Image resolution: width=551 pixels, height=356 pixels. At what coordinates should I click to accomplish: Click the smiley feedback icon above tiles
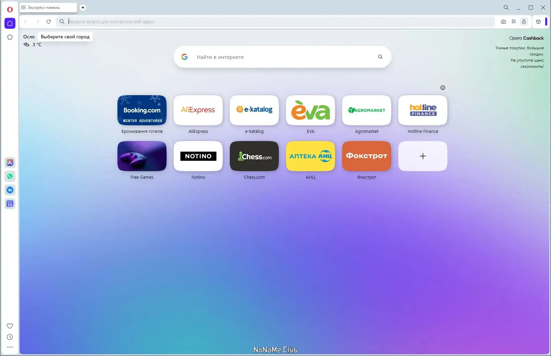click(443, 88)
